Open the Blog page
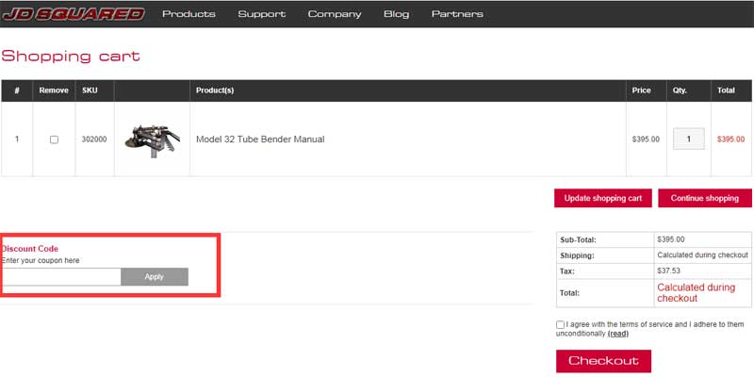 (x=396, y=14)
